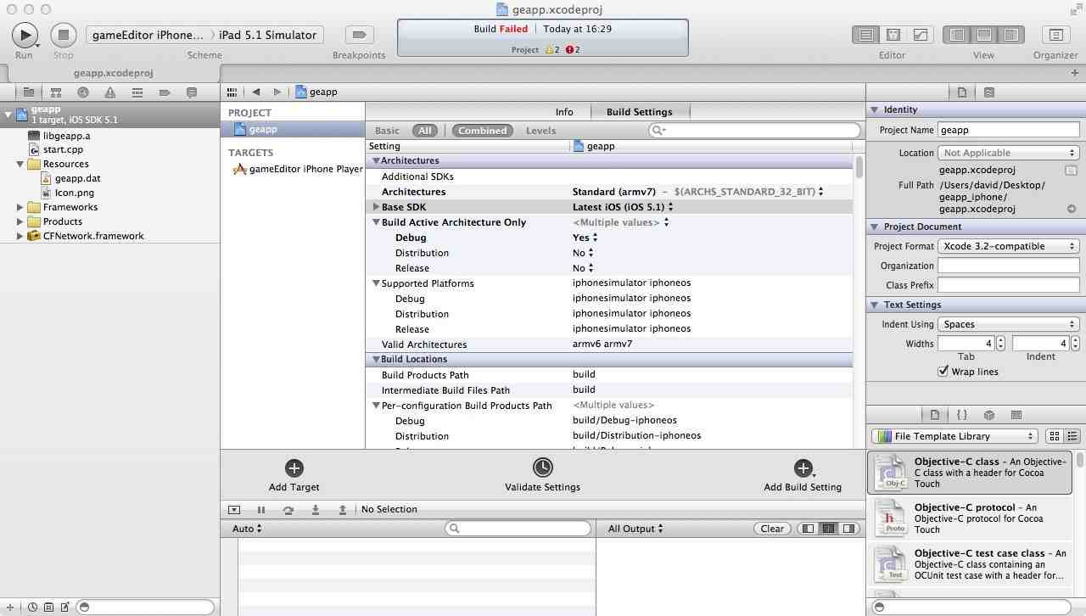Show the Log navigator
The image size is (1086, 616).
tap(192, 92)
